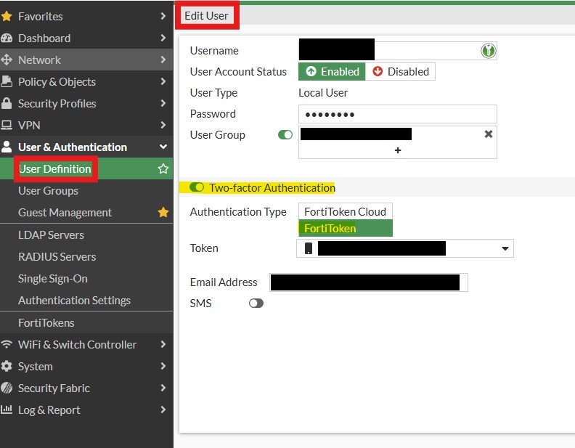
Task: Expand Dashboard menu chevron
Action: pos(163,38)
